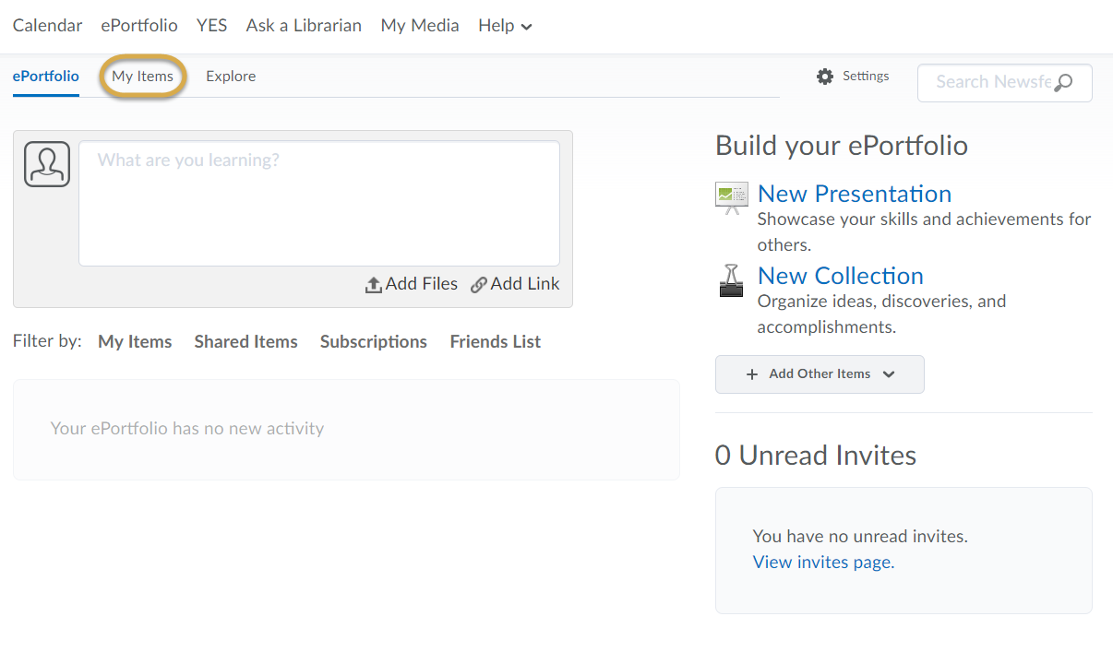
Task: Click the text 'Your ePortfolio has no new activity'
Action: (187, 429)
